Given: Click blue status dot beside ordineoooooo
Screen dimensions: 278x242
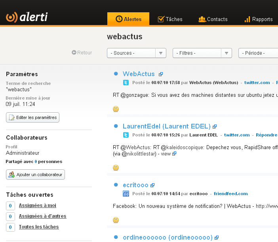Looking at the screenshot, I should click(x=116, y=237).
